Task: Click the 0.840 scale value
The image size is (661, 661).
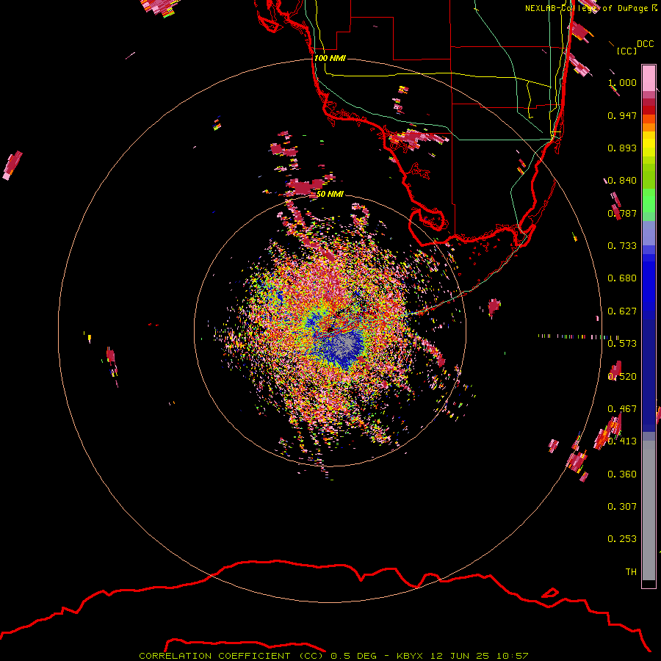Action: pos(622,181)
